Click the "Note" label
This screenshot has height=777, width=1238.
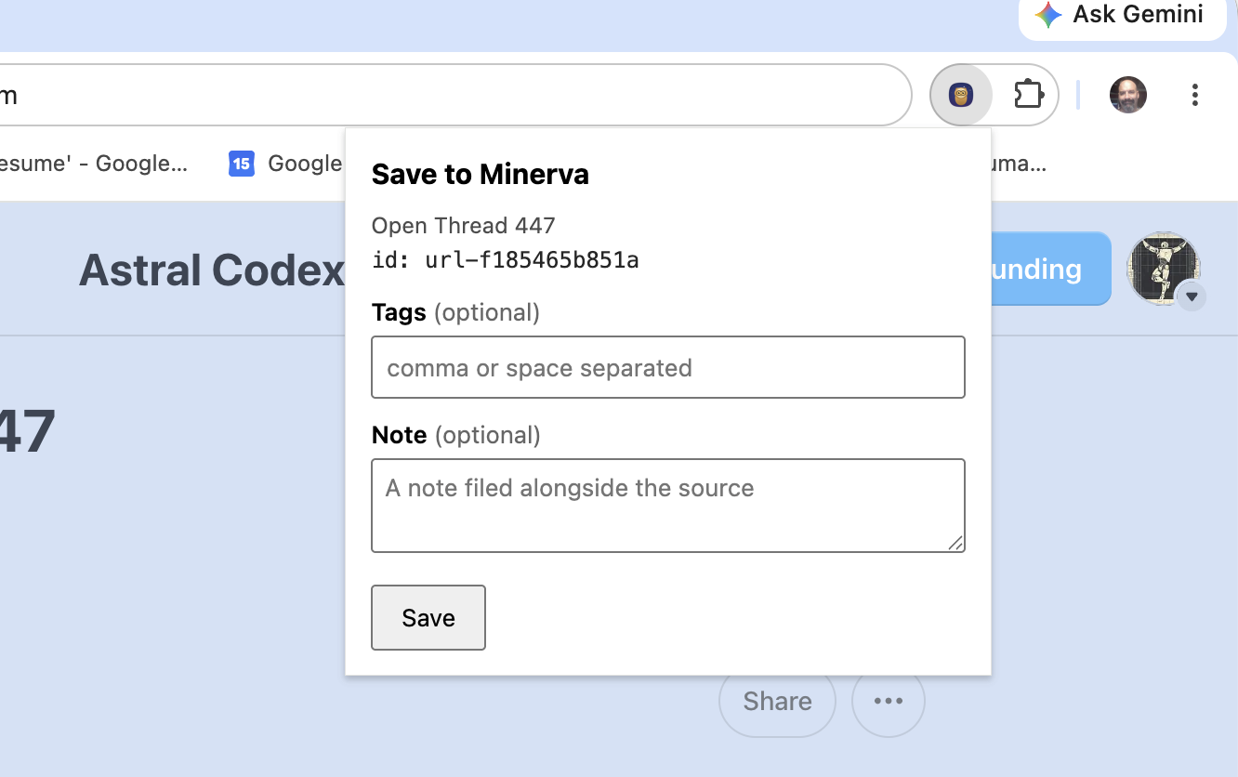click(400, 435)
